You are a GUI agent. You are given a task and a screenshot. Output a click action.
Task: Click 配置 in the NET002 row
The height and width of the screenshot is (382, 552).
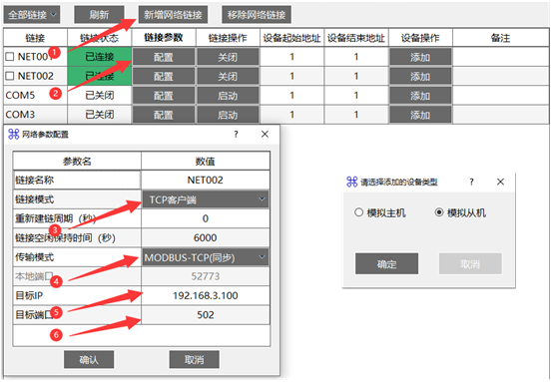pyautogui.click(x=164, y=76)
